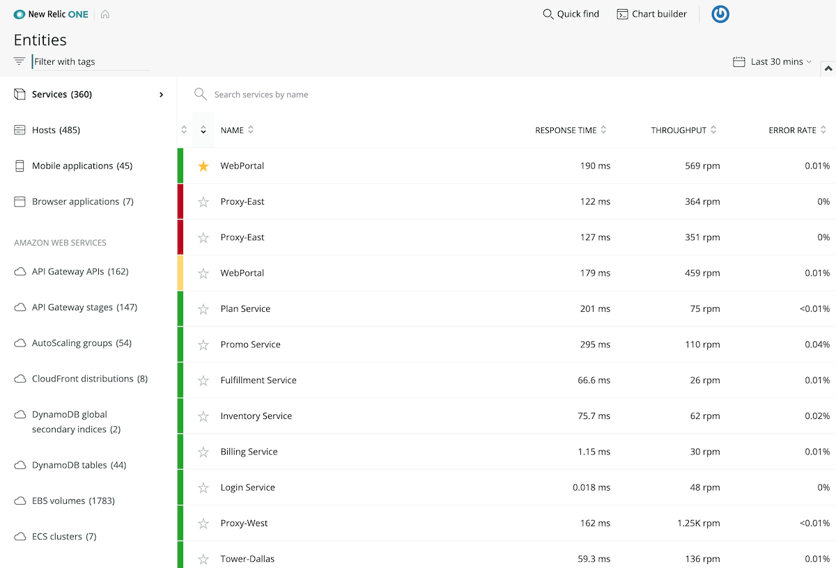Favorite the Proxy-East 122 ms row

(203, 202)
